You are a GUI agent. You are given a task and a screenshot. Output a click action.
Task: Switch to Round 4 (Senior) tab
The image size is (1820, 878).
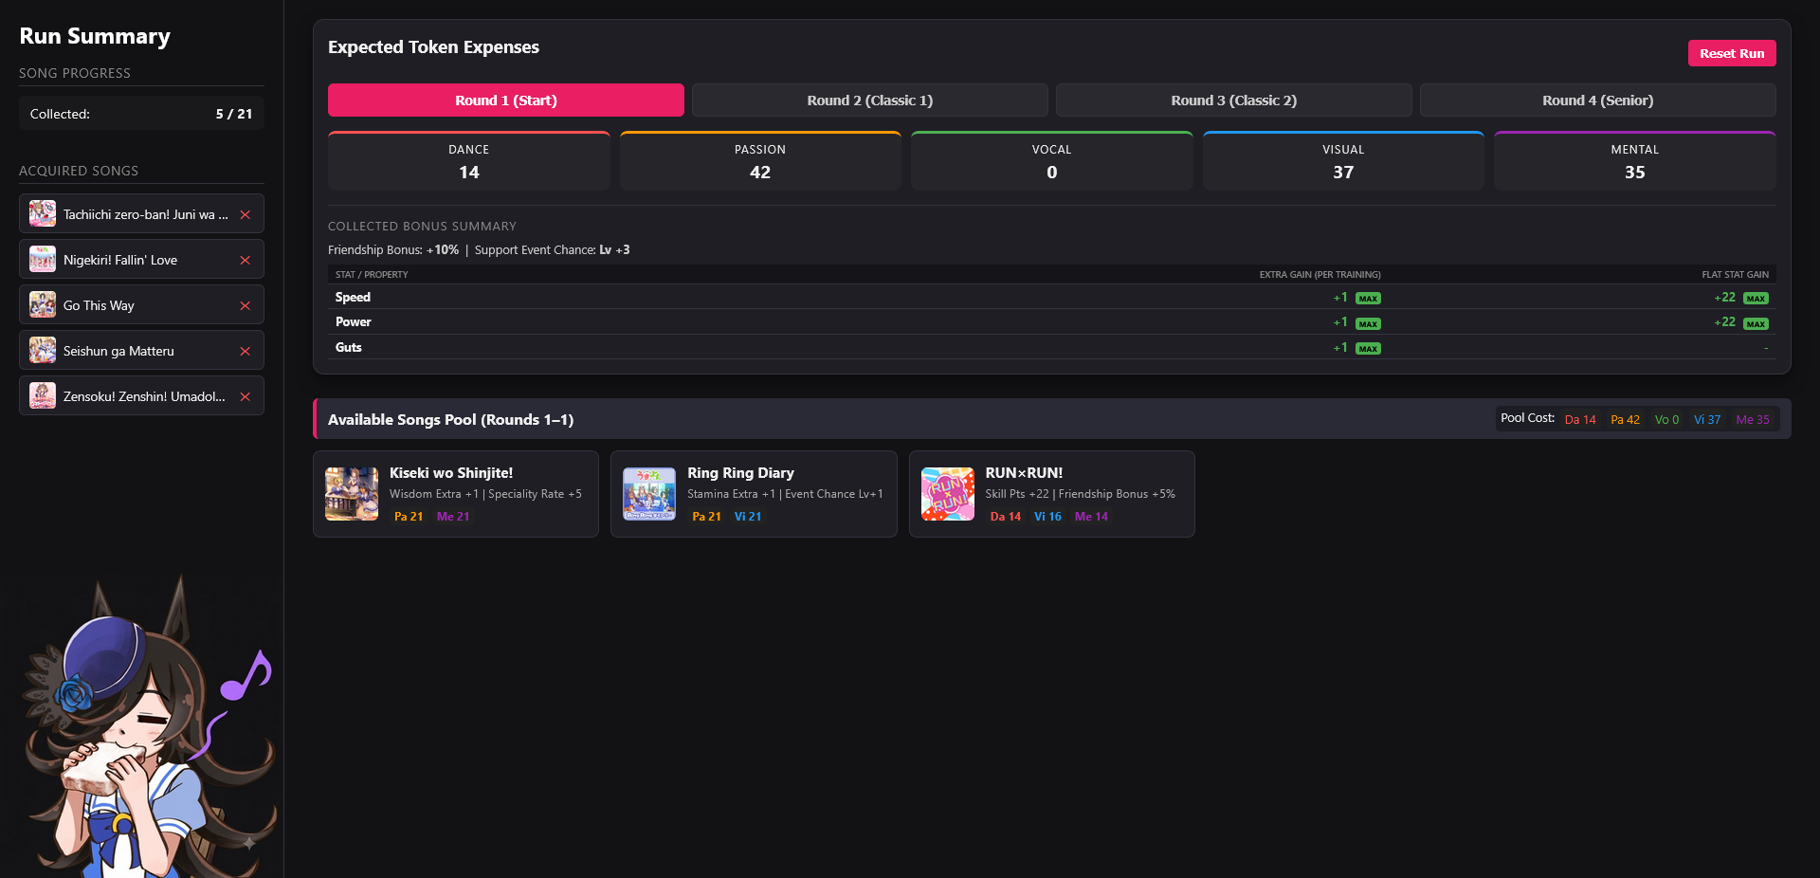pos(1598,101)
